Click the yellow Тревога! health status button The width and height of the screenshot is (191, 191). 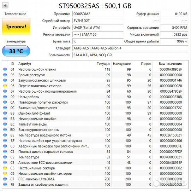(x=16, y=27)
